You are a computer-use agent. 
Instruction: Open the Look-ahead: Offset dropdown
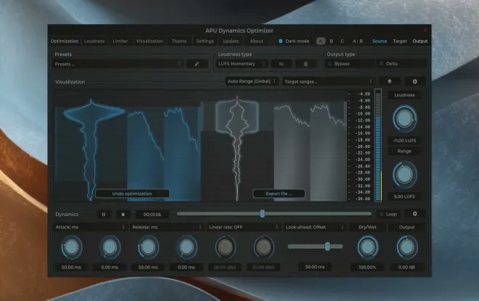(315, 227)
